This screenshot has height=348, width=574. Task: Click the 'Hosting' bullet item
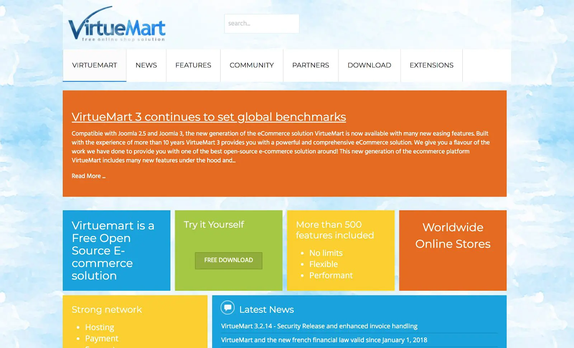[100, 327]
